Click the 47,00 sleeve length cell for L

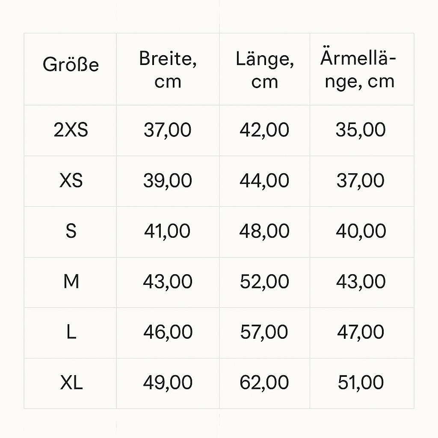pos(361,332)
